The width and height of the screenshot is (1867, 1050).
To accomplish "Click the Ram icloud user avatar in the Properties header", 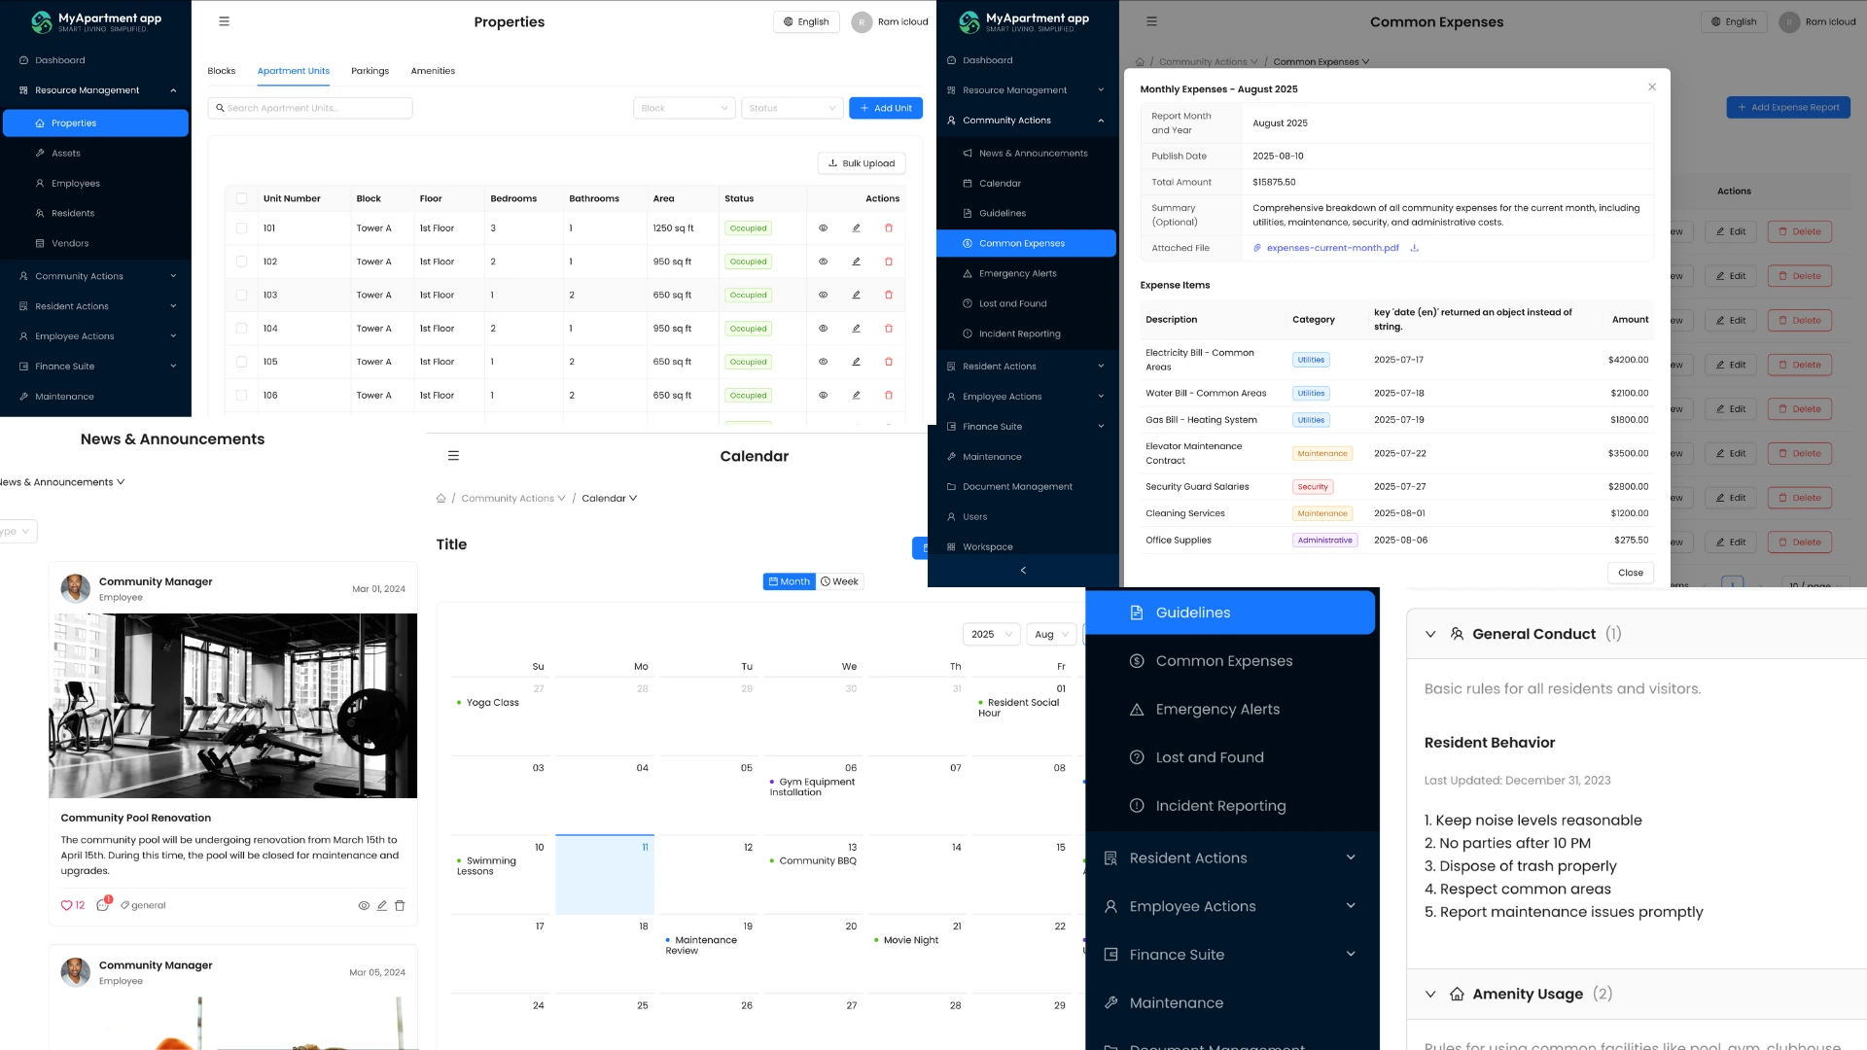I will pos(862,22).
